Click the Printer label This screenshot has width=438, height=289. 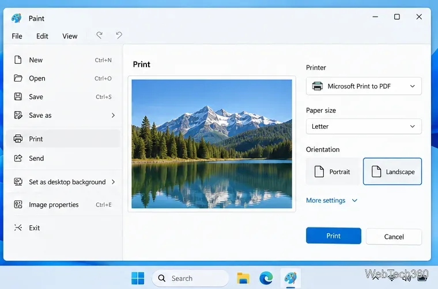[x=316, y=68]
